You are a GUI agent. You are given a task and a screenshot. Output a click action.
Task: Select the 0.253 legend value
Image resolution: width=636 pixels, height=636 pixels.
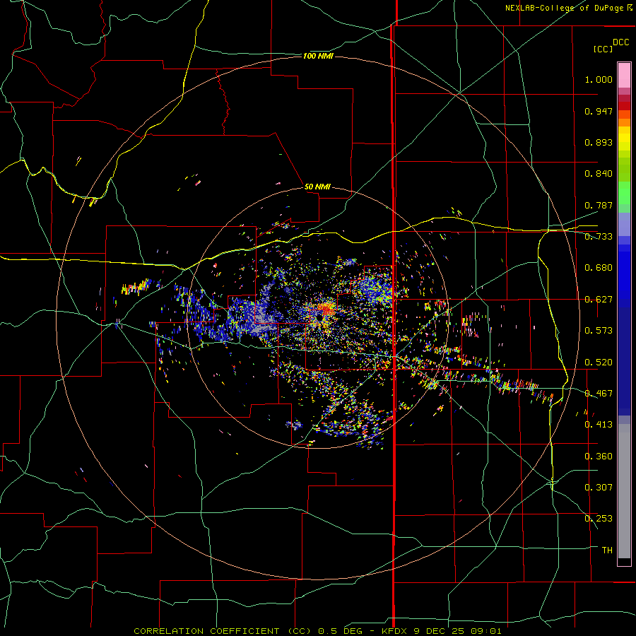[599, 519]
